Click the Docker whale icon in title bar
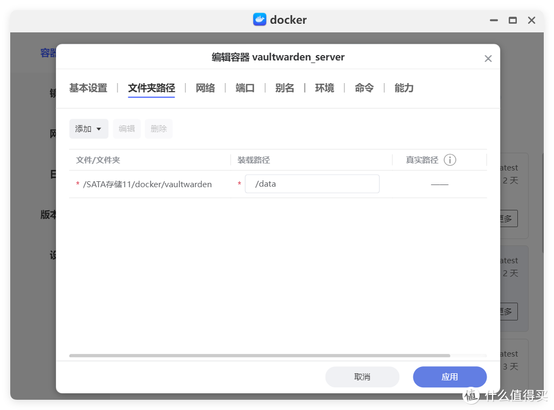Screen dimensions: 554x410 pyautogui.click(x=260, y=20)
